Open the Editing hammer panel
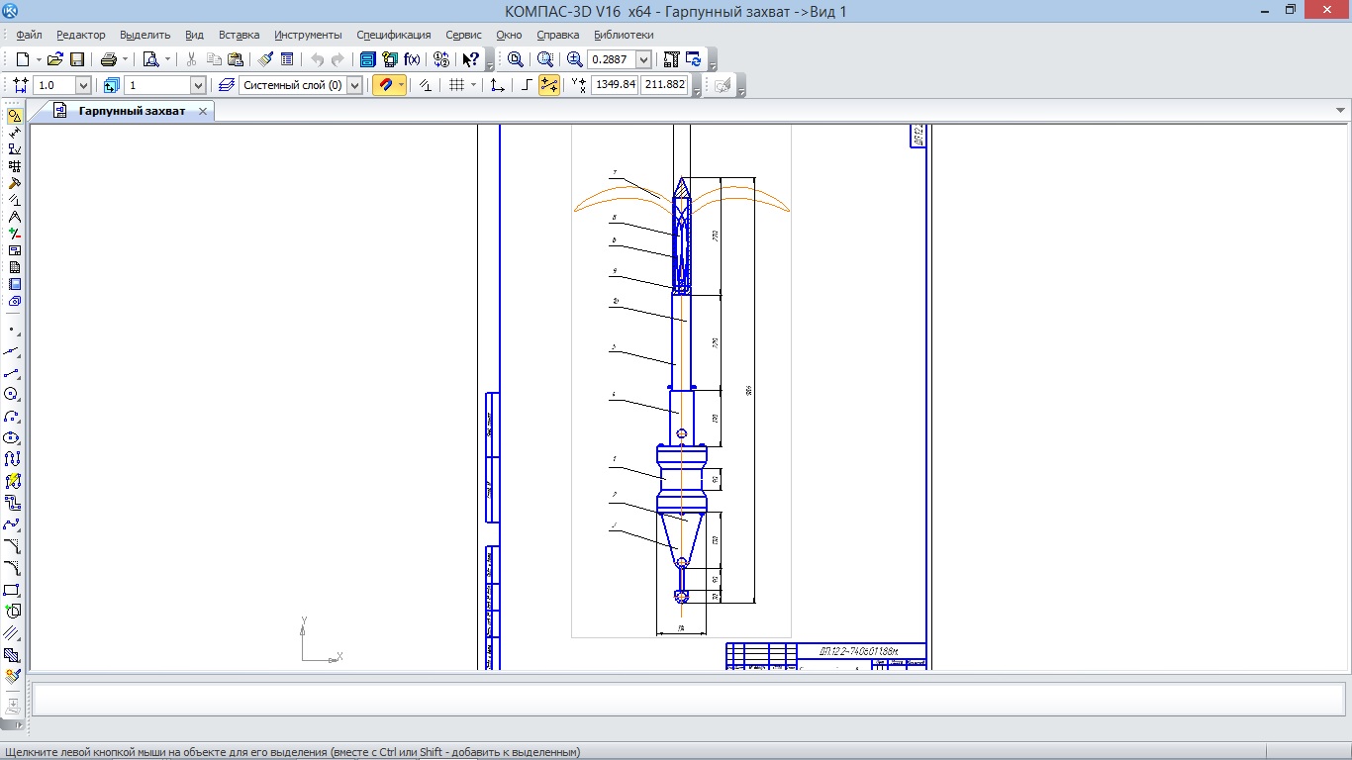The image size is (1352, 760). [x=14, y=183]
